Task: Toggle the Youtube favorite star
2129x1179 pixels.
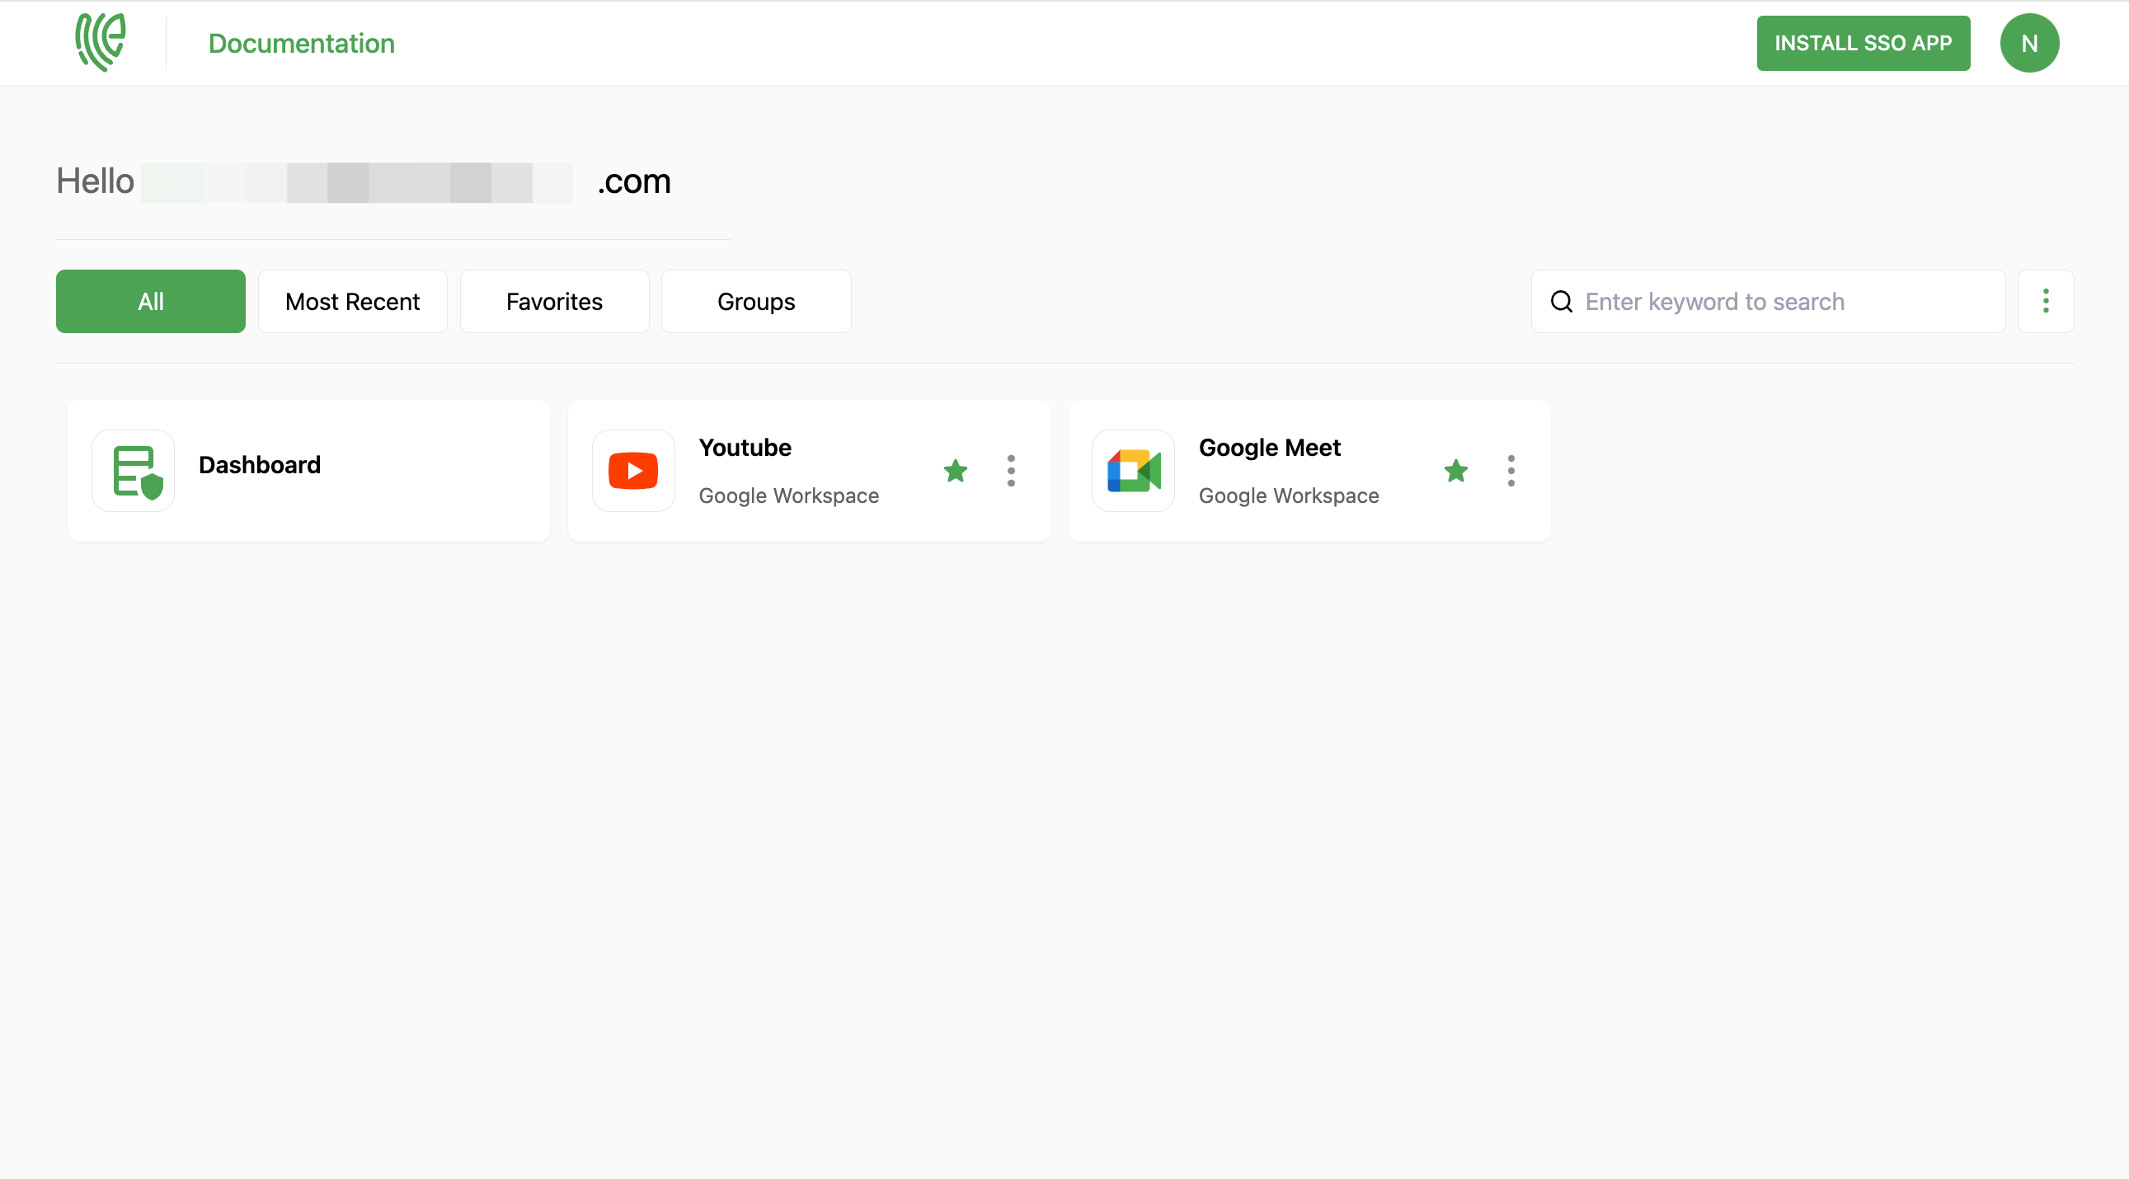Action: coord(956,471)
